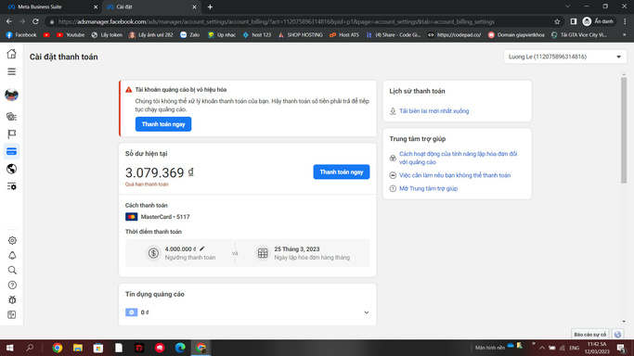Edit the 4.000.000 đ payment threshold pencil

pyautogui.click(x=201, y=248)
